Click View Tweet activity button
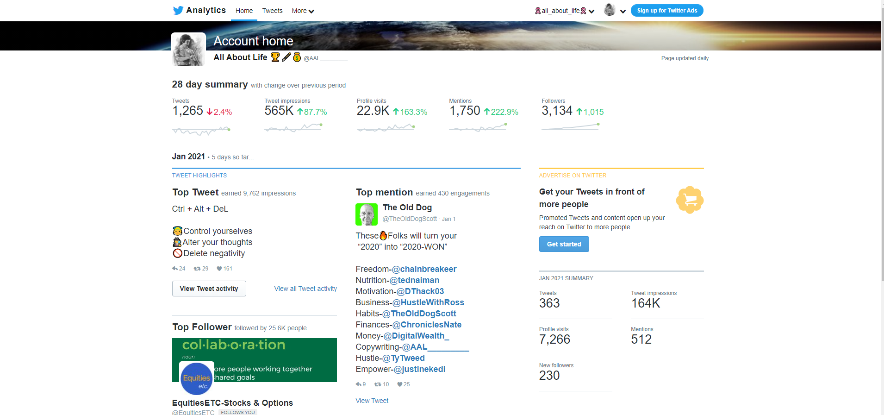Image resolution: width=884 pixels, height=415 pixels. [209, 289]
